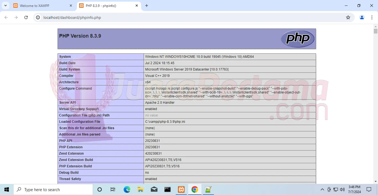Open the XAMPP Control Panel from the taskbar
378x195 pixels.
tap(181, 189)
